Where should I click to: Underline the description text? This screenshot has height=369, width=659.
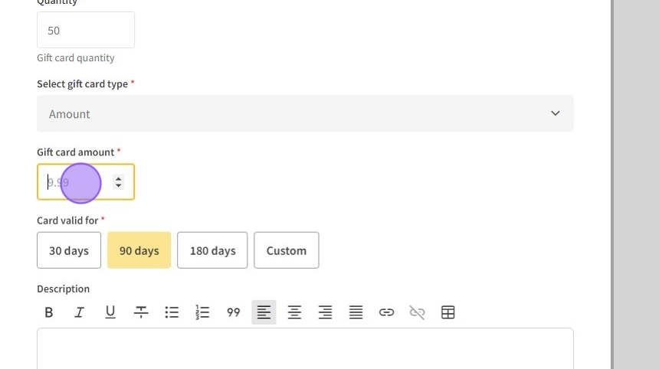(x=110, y=312)
